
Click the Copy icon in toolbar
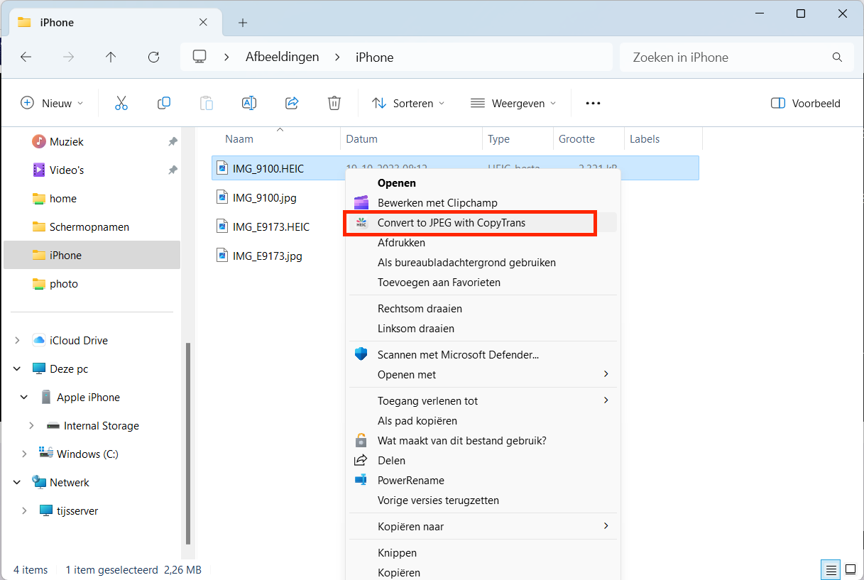[164, 103]
